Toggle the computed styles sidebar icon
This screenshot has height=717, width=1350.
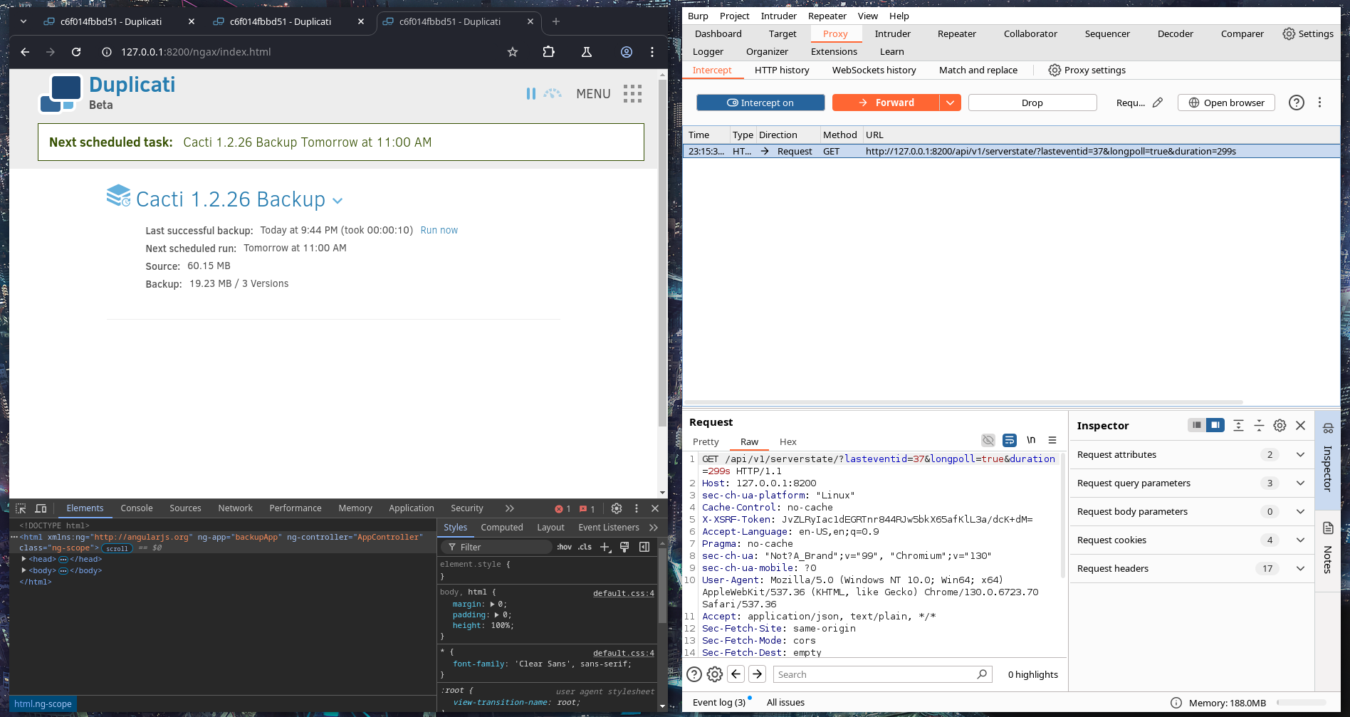point(644,547)
